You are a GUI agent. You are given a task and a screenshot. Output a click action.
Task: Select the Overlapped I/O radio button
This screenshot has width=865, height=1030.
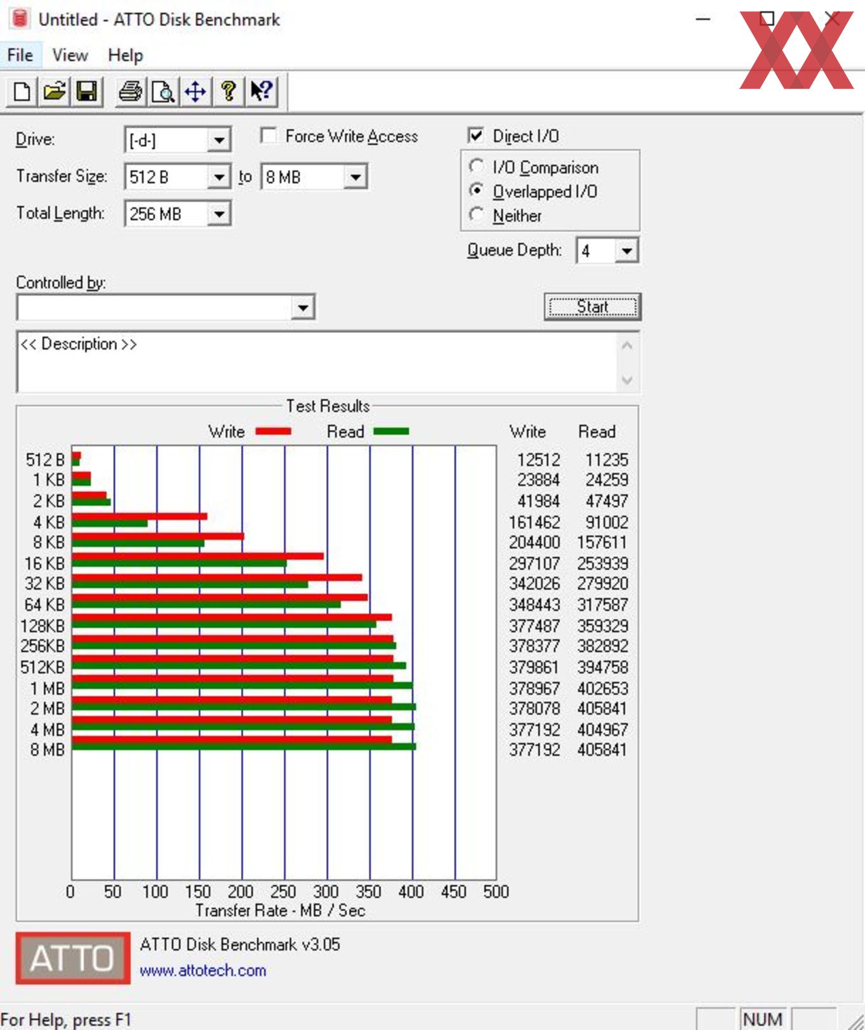tap(476, 190)
